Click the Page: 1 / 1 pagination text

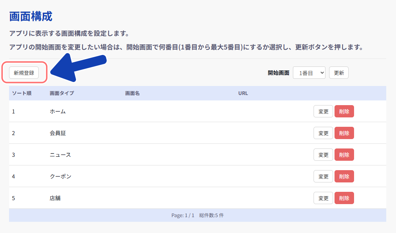point(183,215)
